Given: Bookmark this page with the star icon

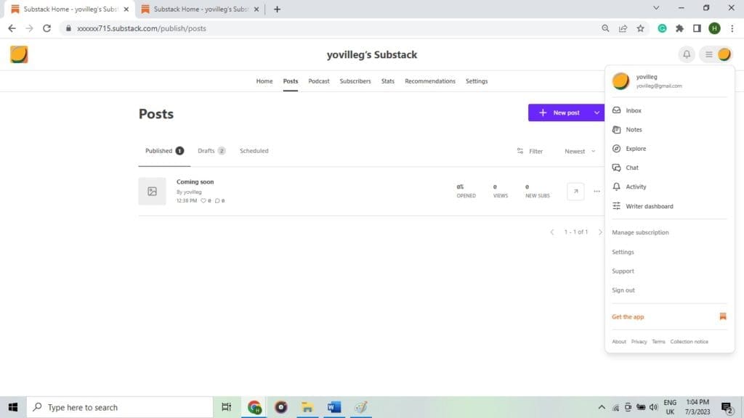Looking at the screenshot, I should [x=641, y=28].
